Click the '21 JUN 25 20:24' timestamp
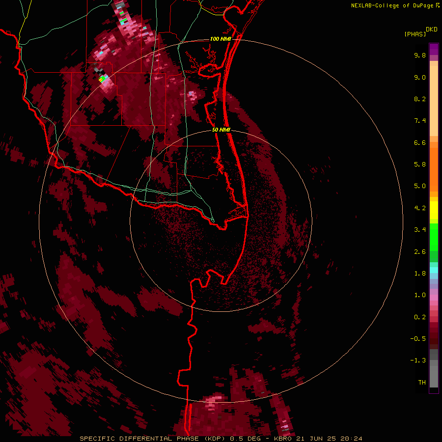 pyautogui.click(x=328, y=439)
